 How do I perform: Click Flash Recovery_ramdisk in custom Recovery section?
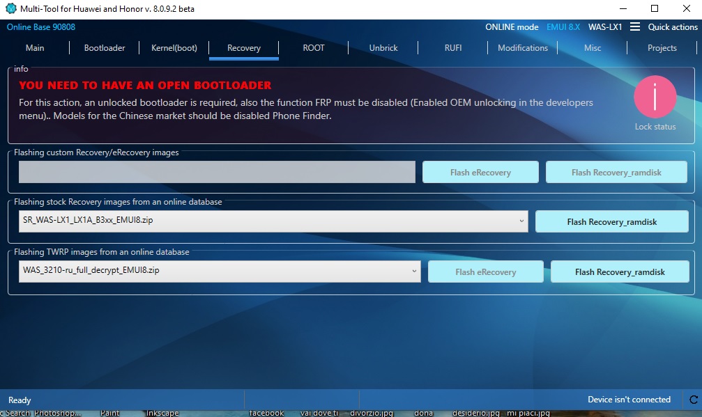pyautogui.click(x=616, y=172)
